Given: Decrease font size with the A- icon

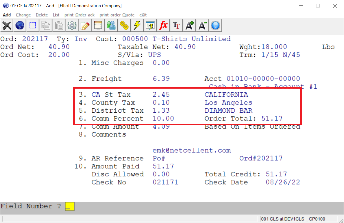Looking at the screenshot, I should tap(202, 25).
